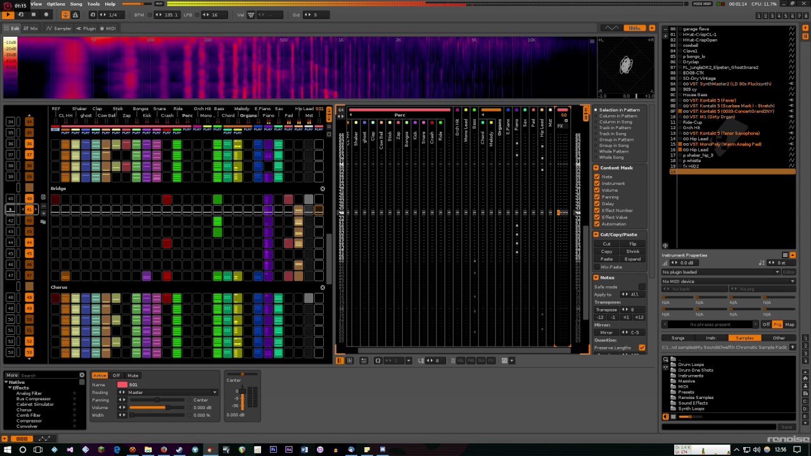The width and height of the screenshot is (811, 456).
Task: Close the Bridge section with its X
Action: (322, 189)
